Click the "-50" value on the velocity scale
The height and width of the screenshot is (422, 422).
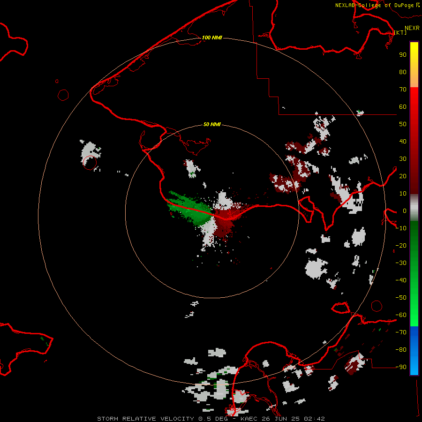pos(401,297)
